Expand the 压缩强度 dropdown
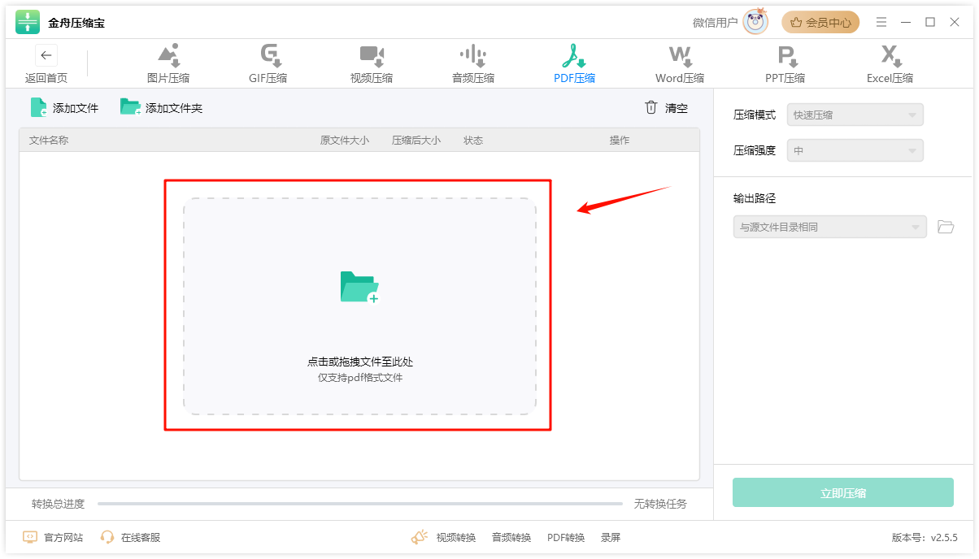Screen dimensions: 979x559 (x=855, y=150)
